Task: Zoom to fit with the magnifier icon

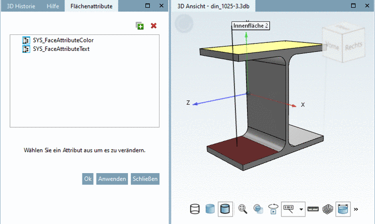Action: point(242,209)
